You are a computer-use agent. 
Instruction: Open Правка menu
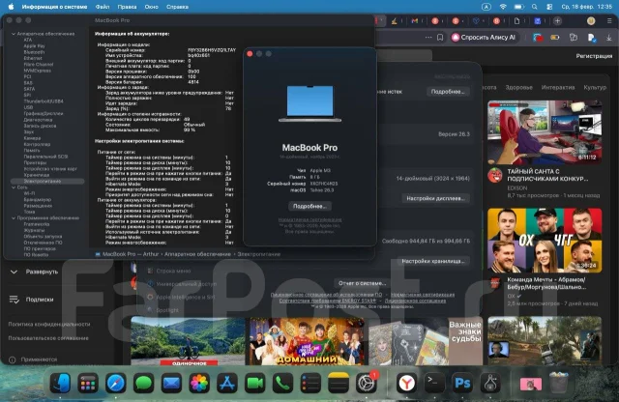click(127, 7)
